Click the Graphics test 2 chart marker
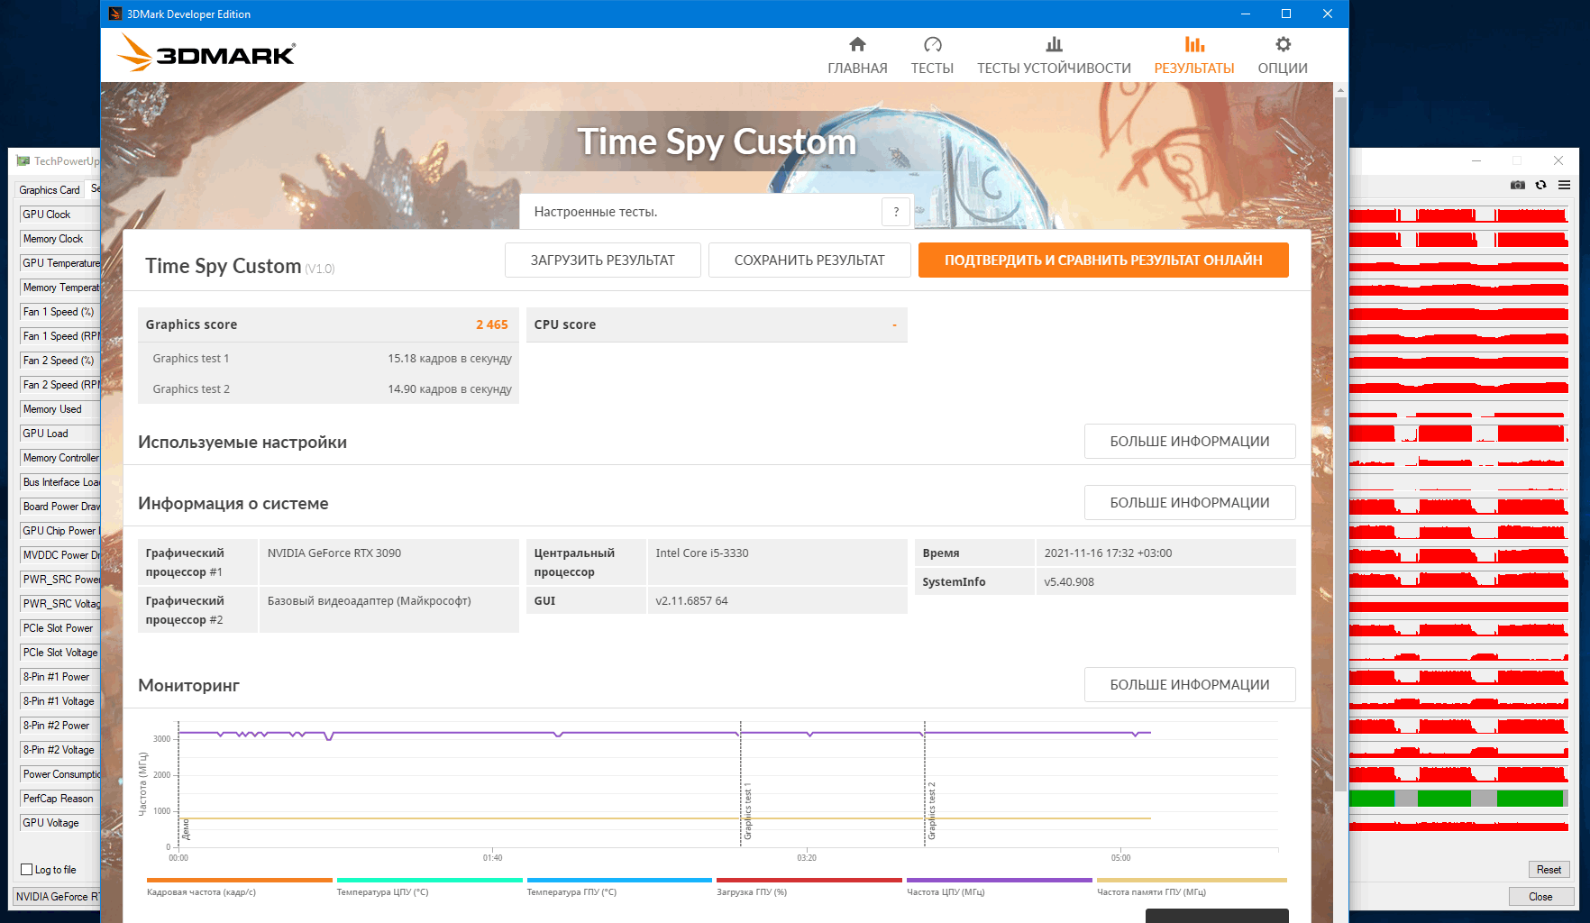 (932, 811)
